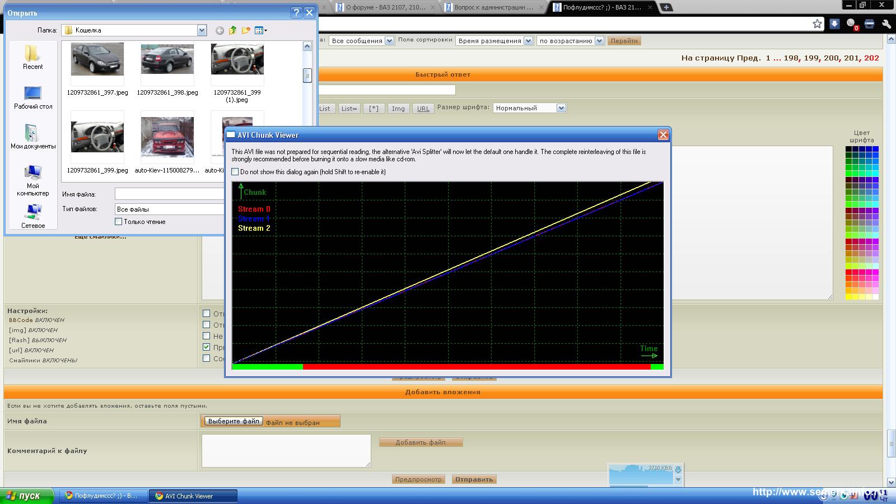The width and height of the screenshot is (896, 504).
Task: Uncheck the ticked forum options checkbox
Action: 207,347
